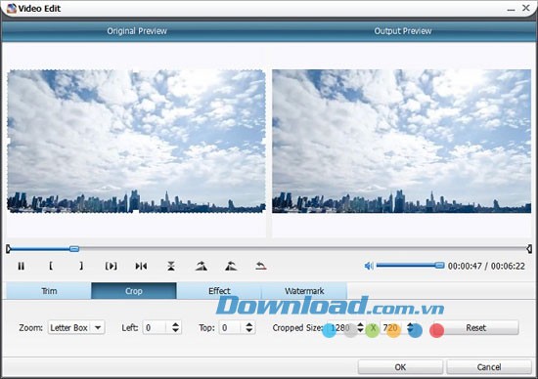Open the Watermark tab

click(x=304, y=291)
